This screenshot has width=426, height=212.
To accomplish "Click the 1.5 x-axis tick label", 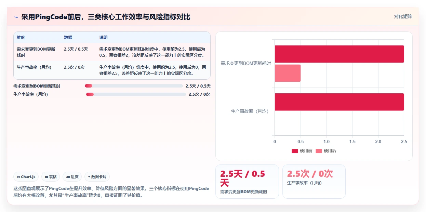I will click(352, 142).
